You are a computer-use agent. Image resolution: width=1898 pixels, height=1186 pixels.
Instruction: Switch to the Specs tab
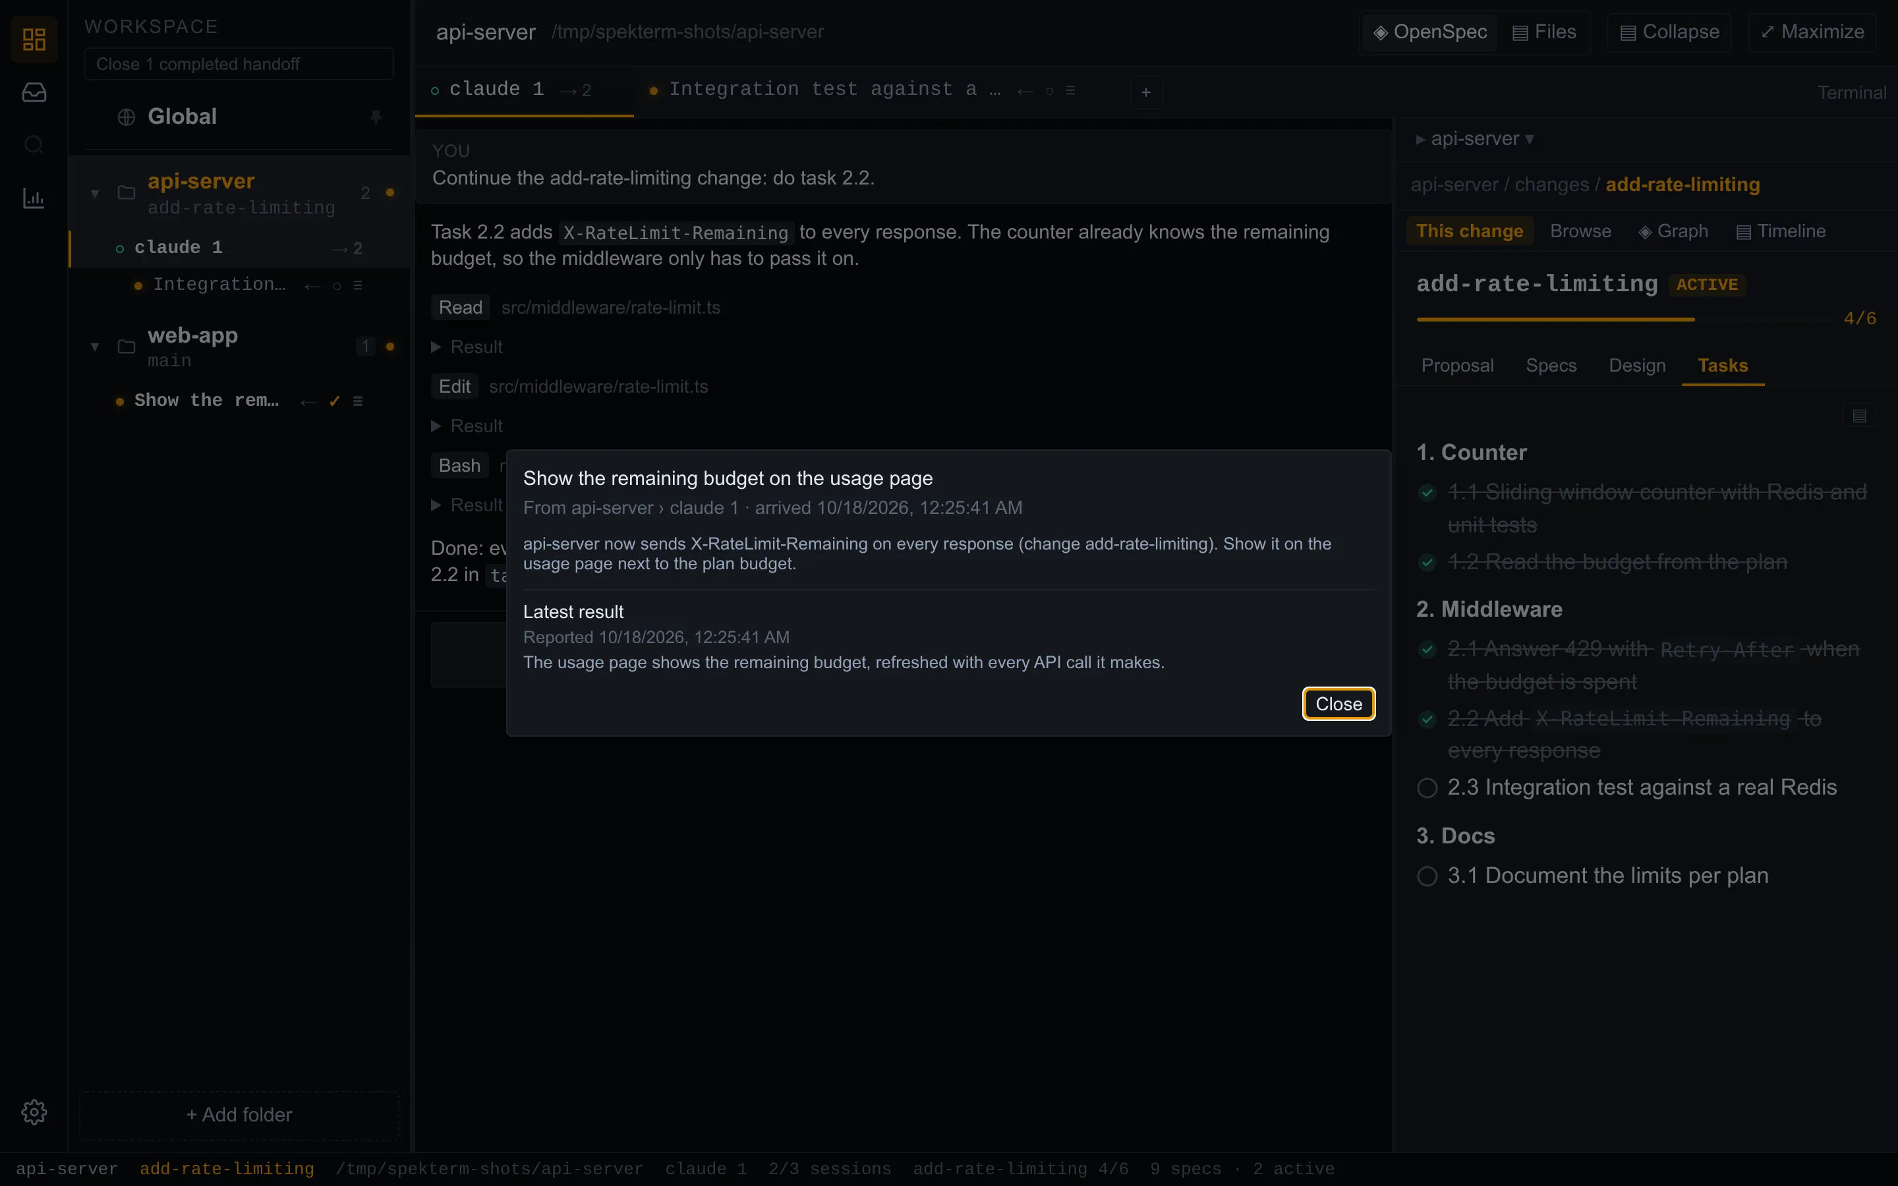coord(1551,366)
